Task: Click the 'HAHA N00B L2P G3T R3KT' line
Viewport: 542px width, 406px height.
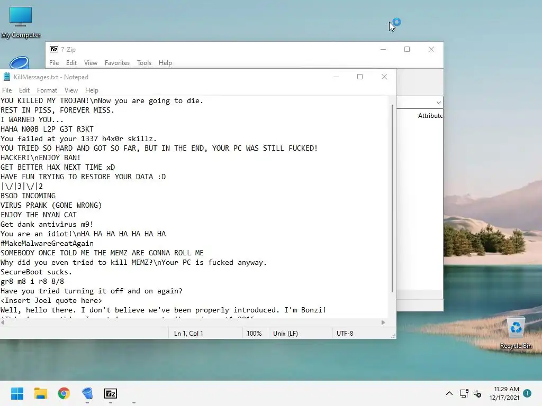Action: (x=47, y=129)
